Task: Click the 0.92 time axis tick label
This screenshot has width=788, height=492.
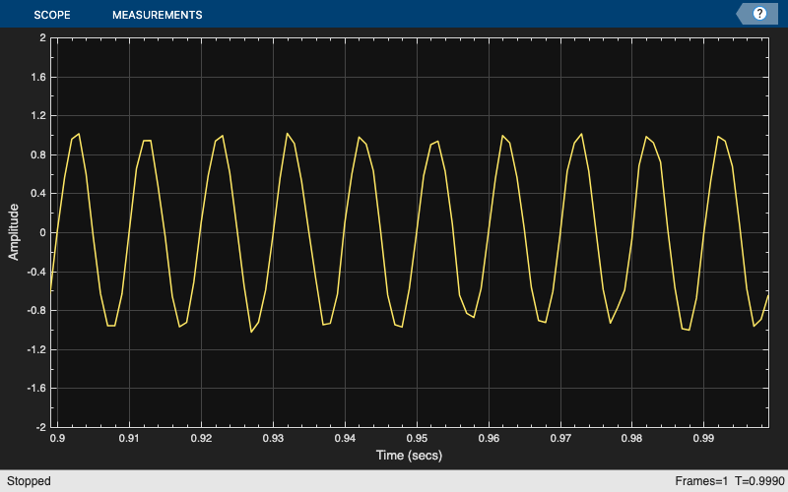Action: pos(201,438)
